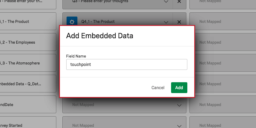Screen dimensions: 256x128
Task: Select the source field "4_3 - The Atomsophere"
Action: point(27,63)
